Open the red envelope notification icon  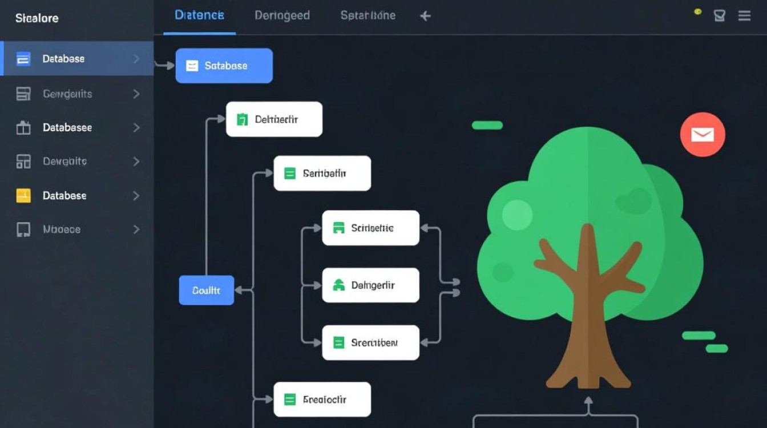click(x=703, y=135)
